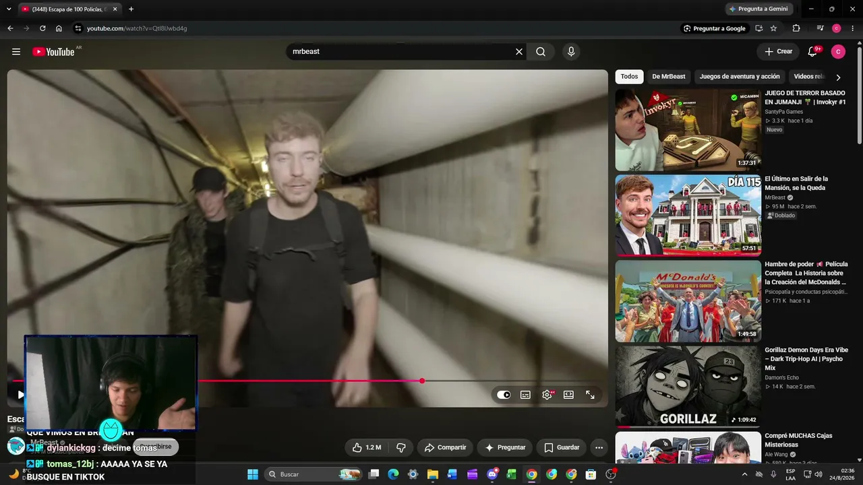Open the YouTube guide hamburger menu
The height and width of the screenshot is (485, 863).
pyautogui.click(x=16, y=52)
